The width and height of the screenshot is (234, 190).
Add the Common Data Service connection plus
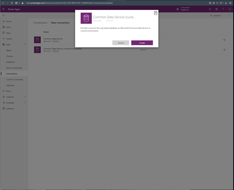pyautogui.click(x=224, y=40)
